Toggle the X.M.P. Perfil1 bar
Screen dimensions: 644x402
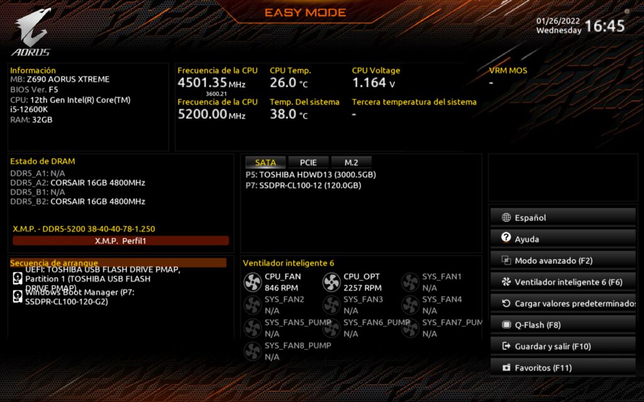click(121, 241)
